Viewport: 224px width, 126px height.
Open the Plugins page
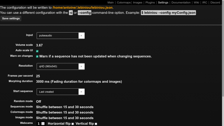click(150, 2)
